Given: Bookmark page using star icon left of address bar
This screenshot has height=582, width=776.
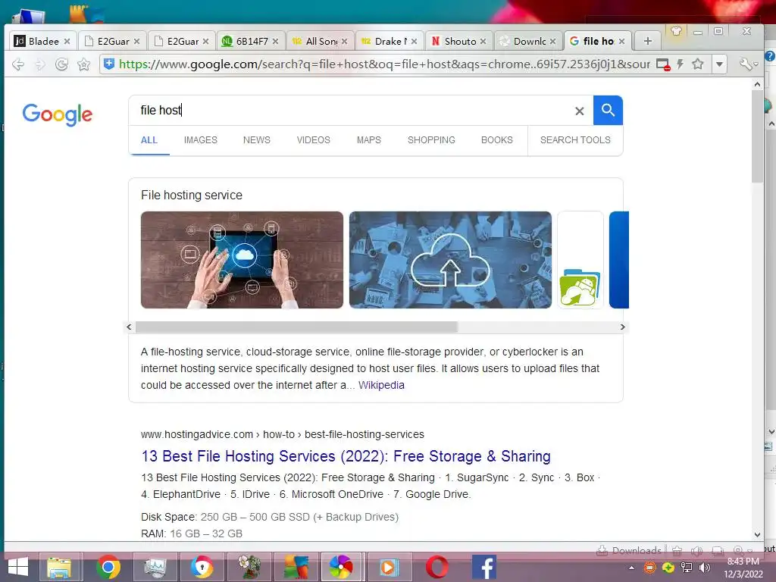Looking at the screenshot, I should tap(83, 64).
